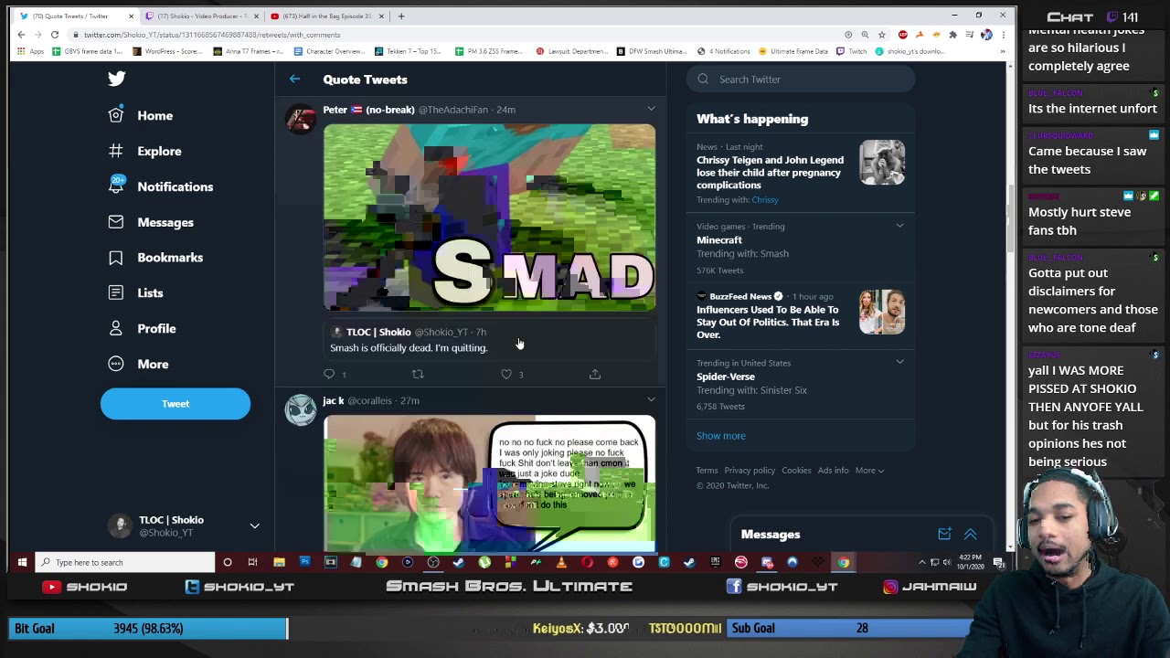The height and width of the screenshot is (658, 1170).
Task: Go to the Profile page
Action: [x=142, y=328]
